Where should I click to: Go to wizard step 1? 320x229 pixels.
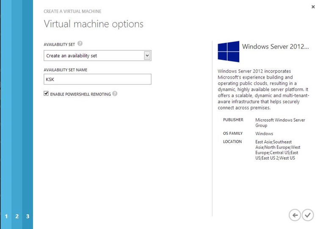6,216
